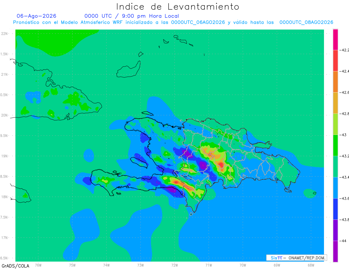Image resolution: width=349 pixels, height=269 pixels.
Task: Click the '75W' longitude label
Action: pos(72,265)
